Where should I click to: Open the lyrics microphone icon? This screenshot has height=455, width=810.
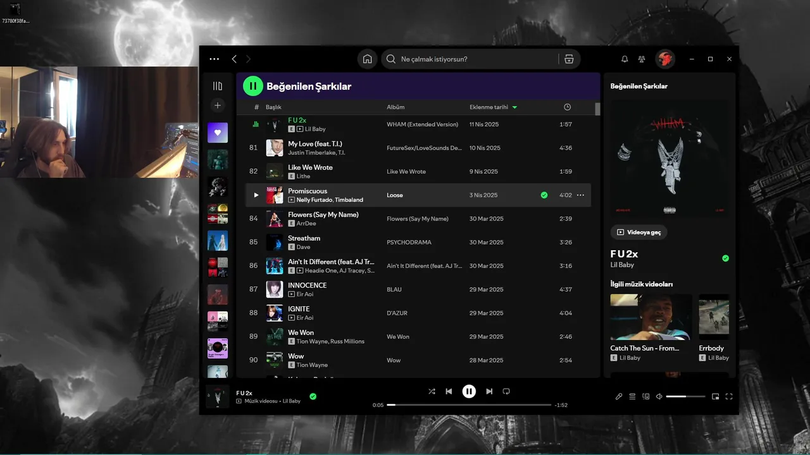click(619, 396)
